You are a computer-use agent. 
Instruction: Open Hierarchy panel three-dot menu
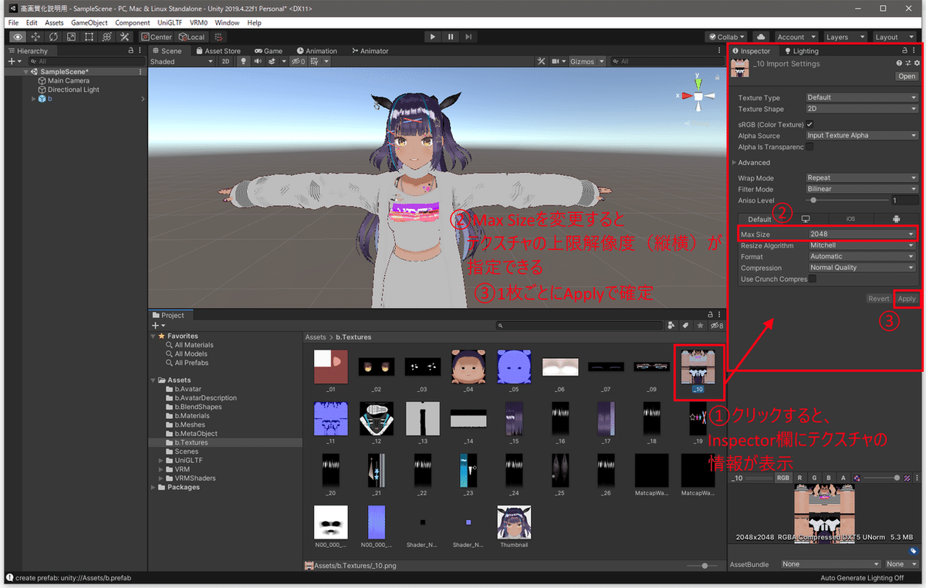pos(140,51)
